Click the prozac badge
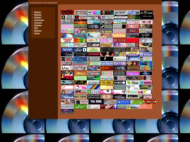 point(94,54)
